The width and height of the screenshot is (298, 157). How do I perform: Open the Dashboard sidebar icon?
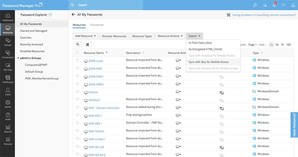(x=8, y=17)
